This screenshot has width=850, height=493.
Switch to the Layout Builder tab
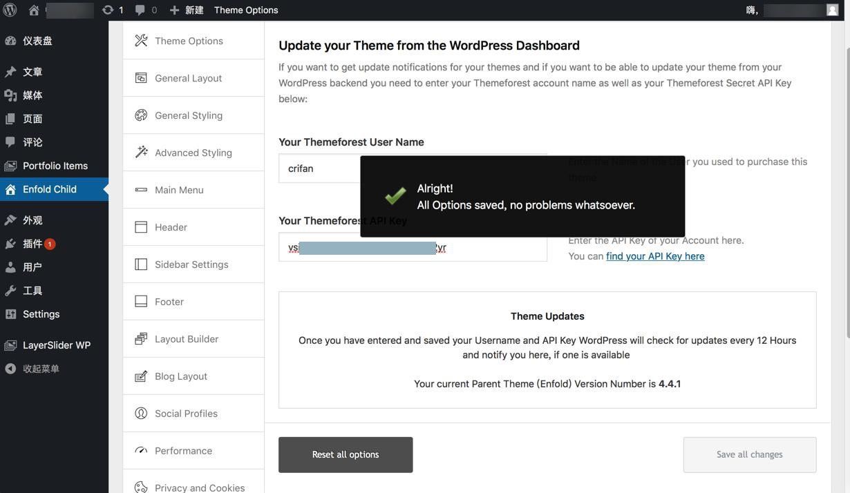193,339
